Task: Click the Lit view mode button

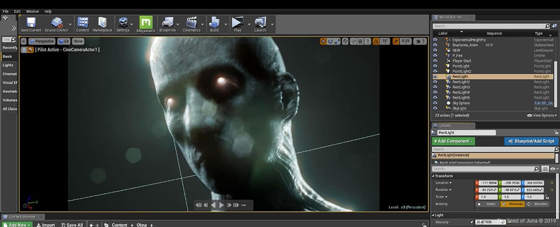Action: click(x=64, y=41)
